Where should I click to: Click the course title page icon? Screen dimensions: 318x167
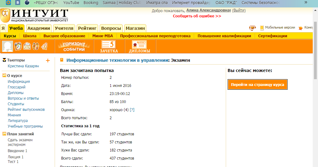[62, 60]
